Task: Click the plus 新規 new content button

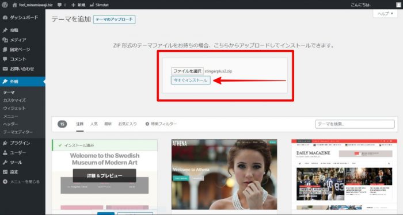Action: (78, 5)
